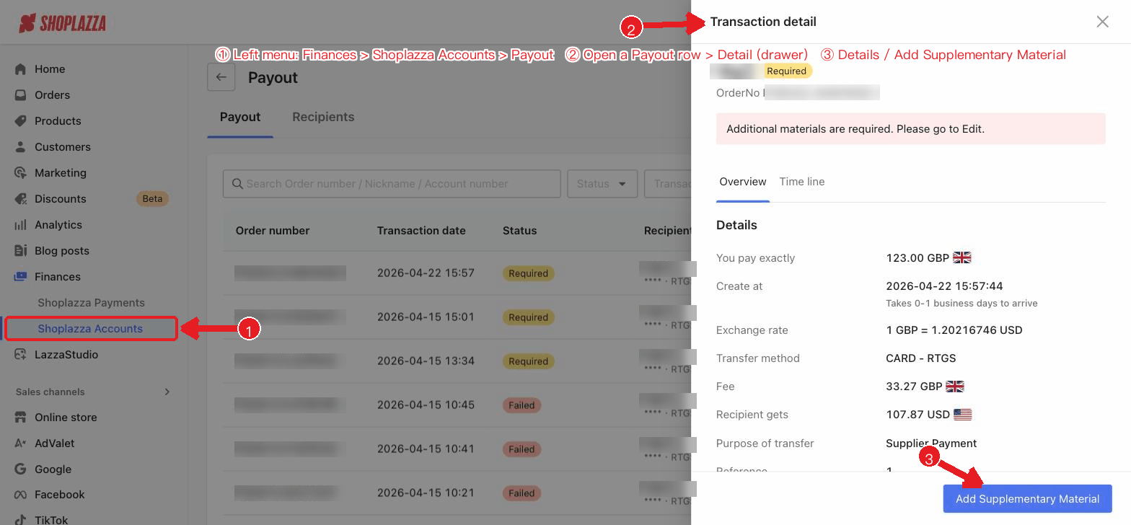Click the Status column header
Viewport: 1131px width, 525px height.
pos(519,231)
